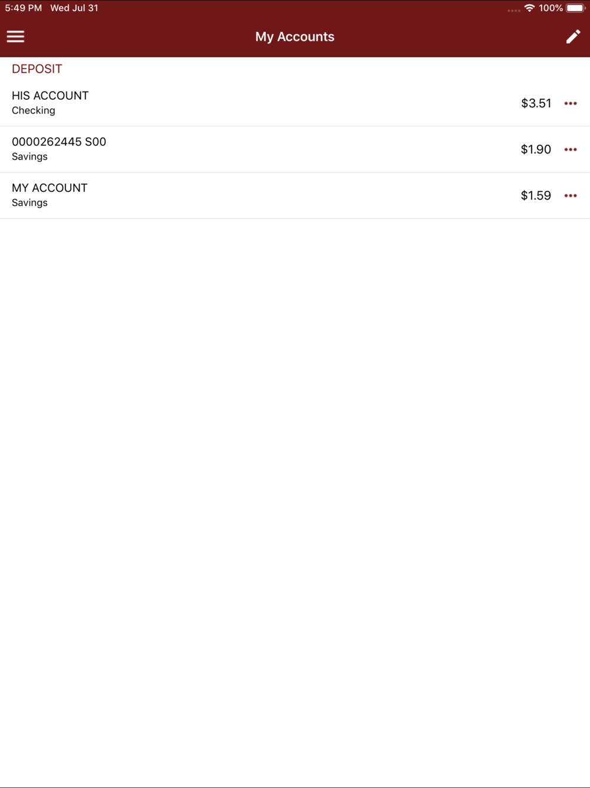Tap the cellular signal dots indicator
The width and height of the screenshot is (590, 788).
(513, 10)
